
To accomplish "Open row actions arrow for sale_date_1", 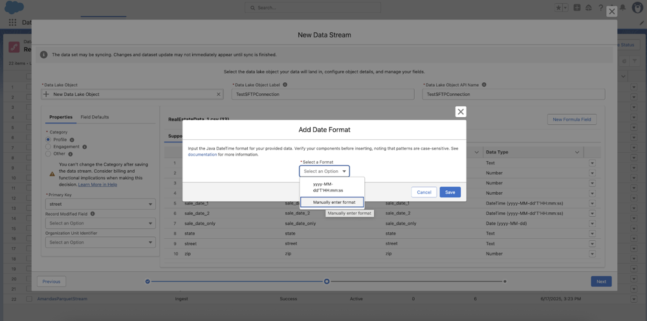I will click(592, 203).
